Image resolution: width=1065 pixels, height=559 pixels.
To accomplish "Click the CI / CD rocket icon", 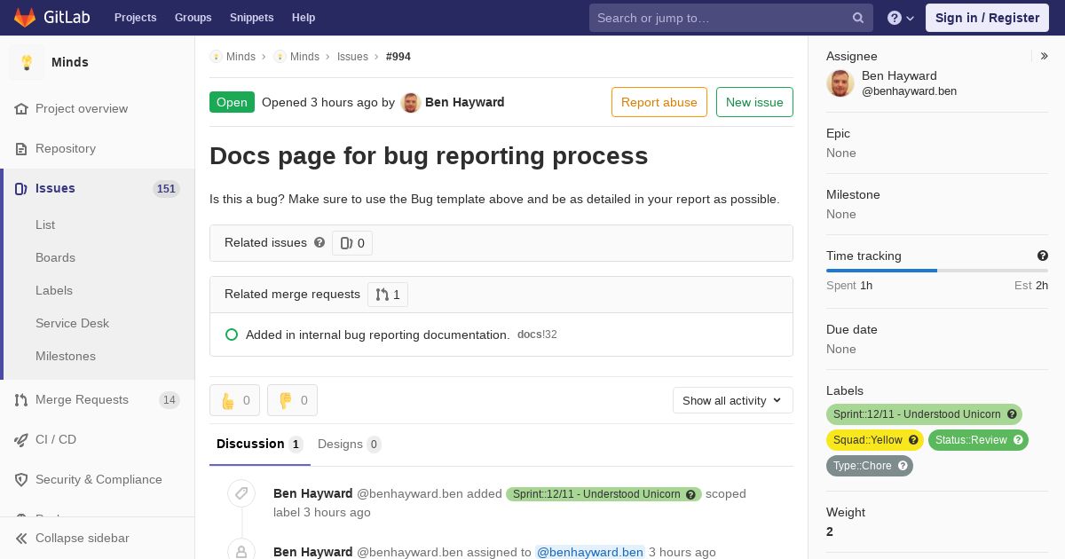I will pyautogui.click(x=21, y=440).
